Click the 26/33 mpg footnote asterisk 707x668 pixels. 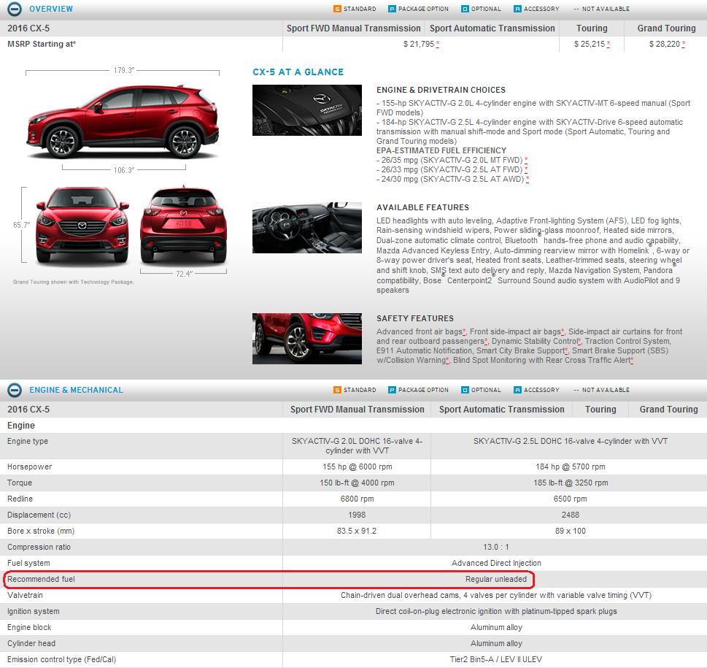click(x=526, y=169)
